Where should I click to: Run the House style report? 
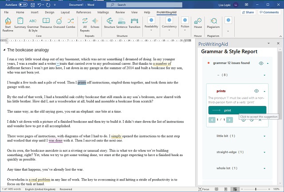tap(198, 23)
